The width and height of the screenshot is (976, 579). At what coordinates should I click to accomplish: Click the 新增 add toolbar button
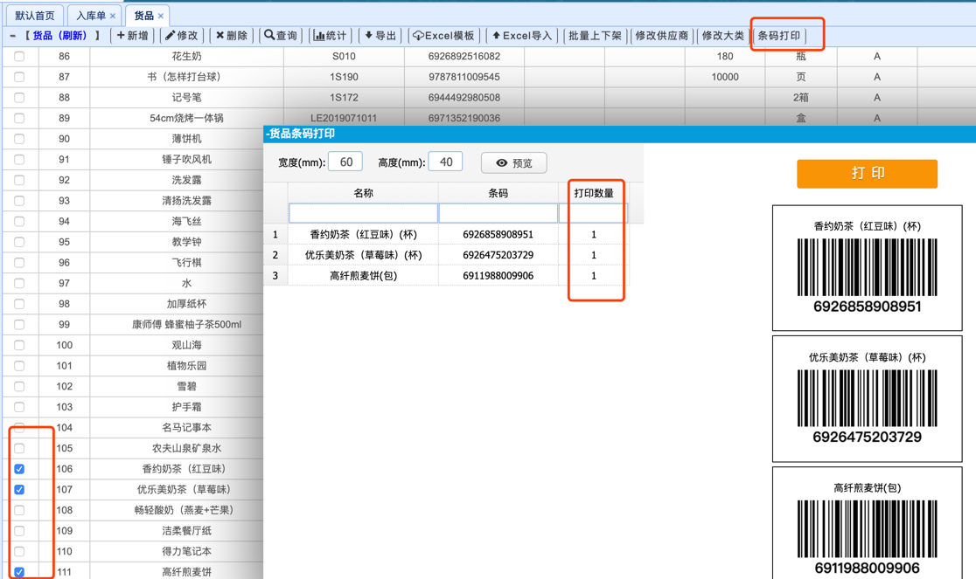pos(133,36)
